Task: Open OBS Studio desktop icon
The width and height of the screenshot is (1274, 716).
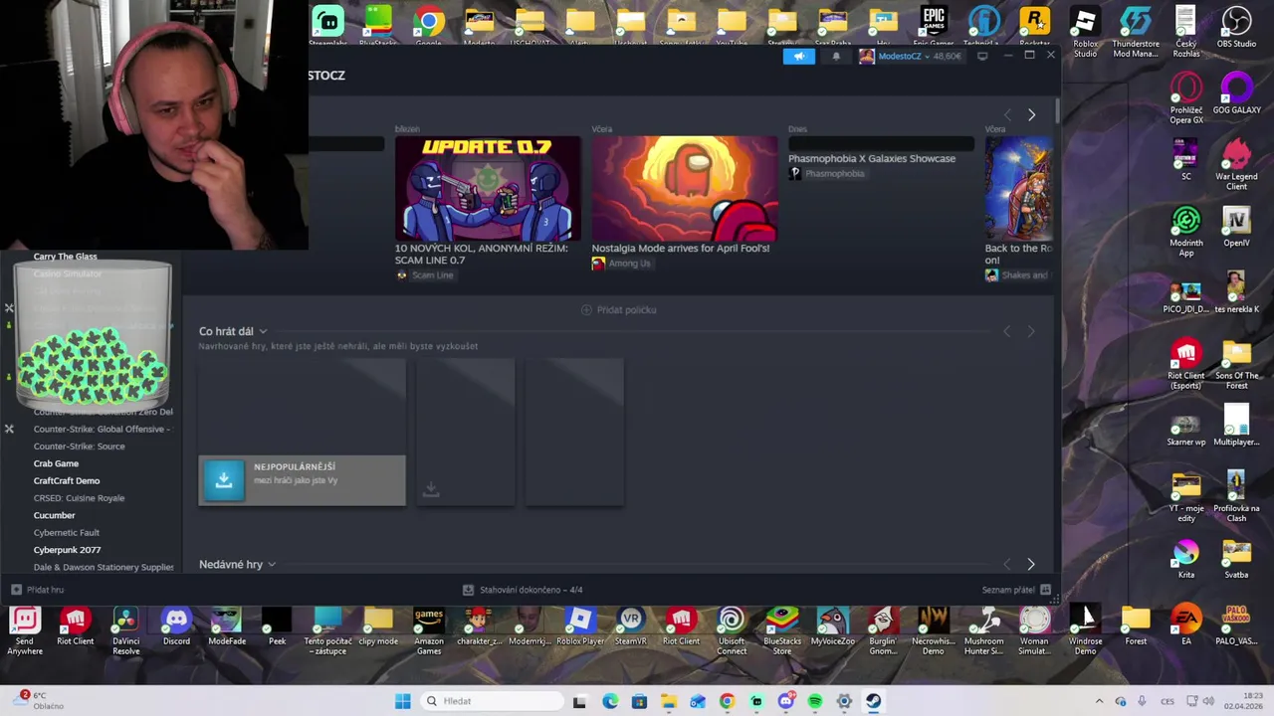Action: 1236,26
